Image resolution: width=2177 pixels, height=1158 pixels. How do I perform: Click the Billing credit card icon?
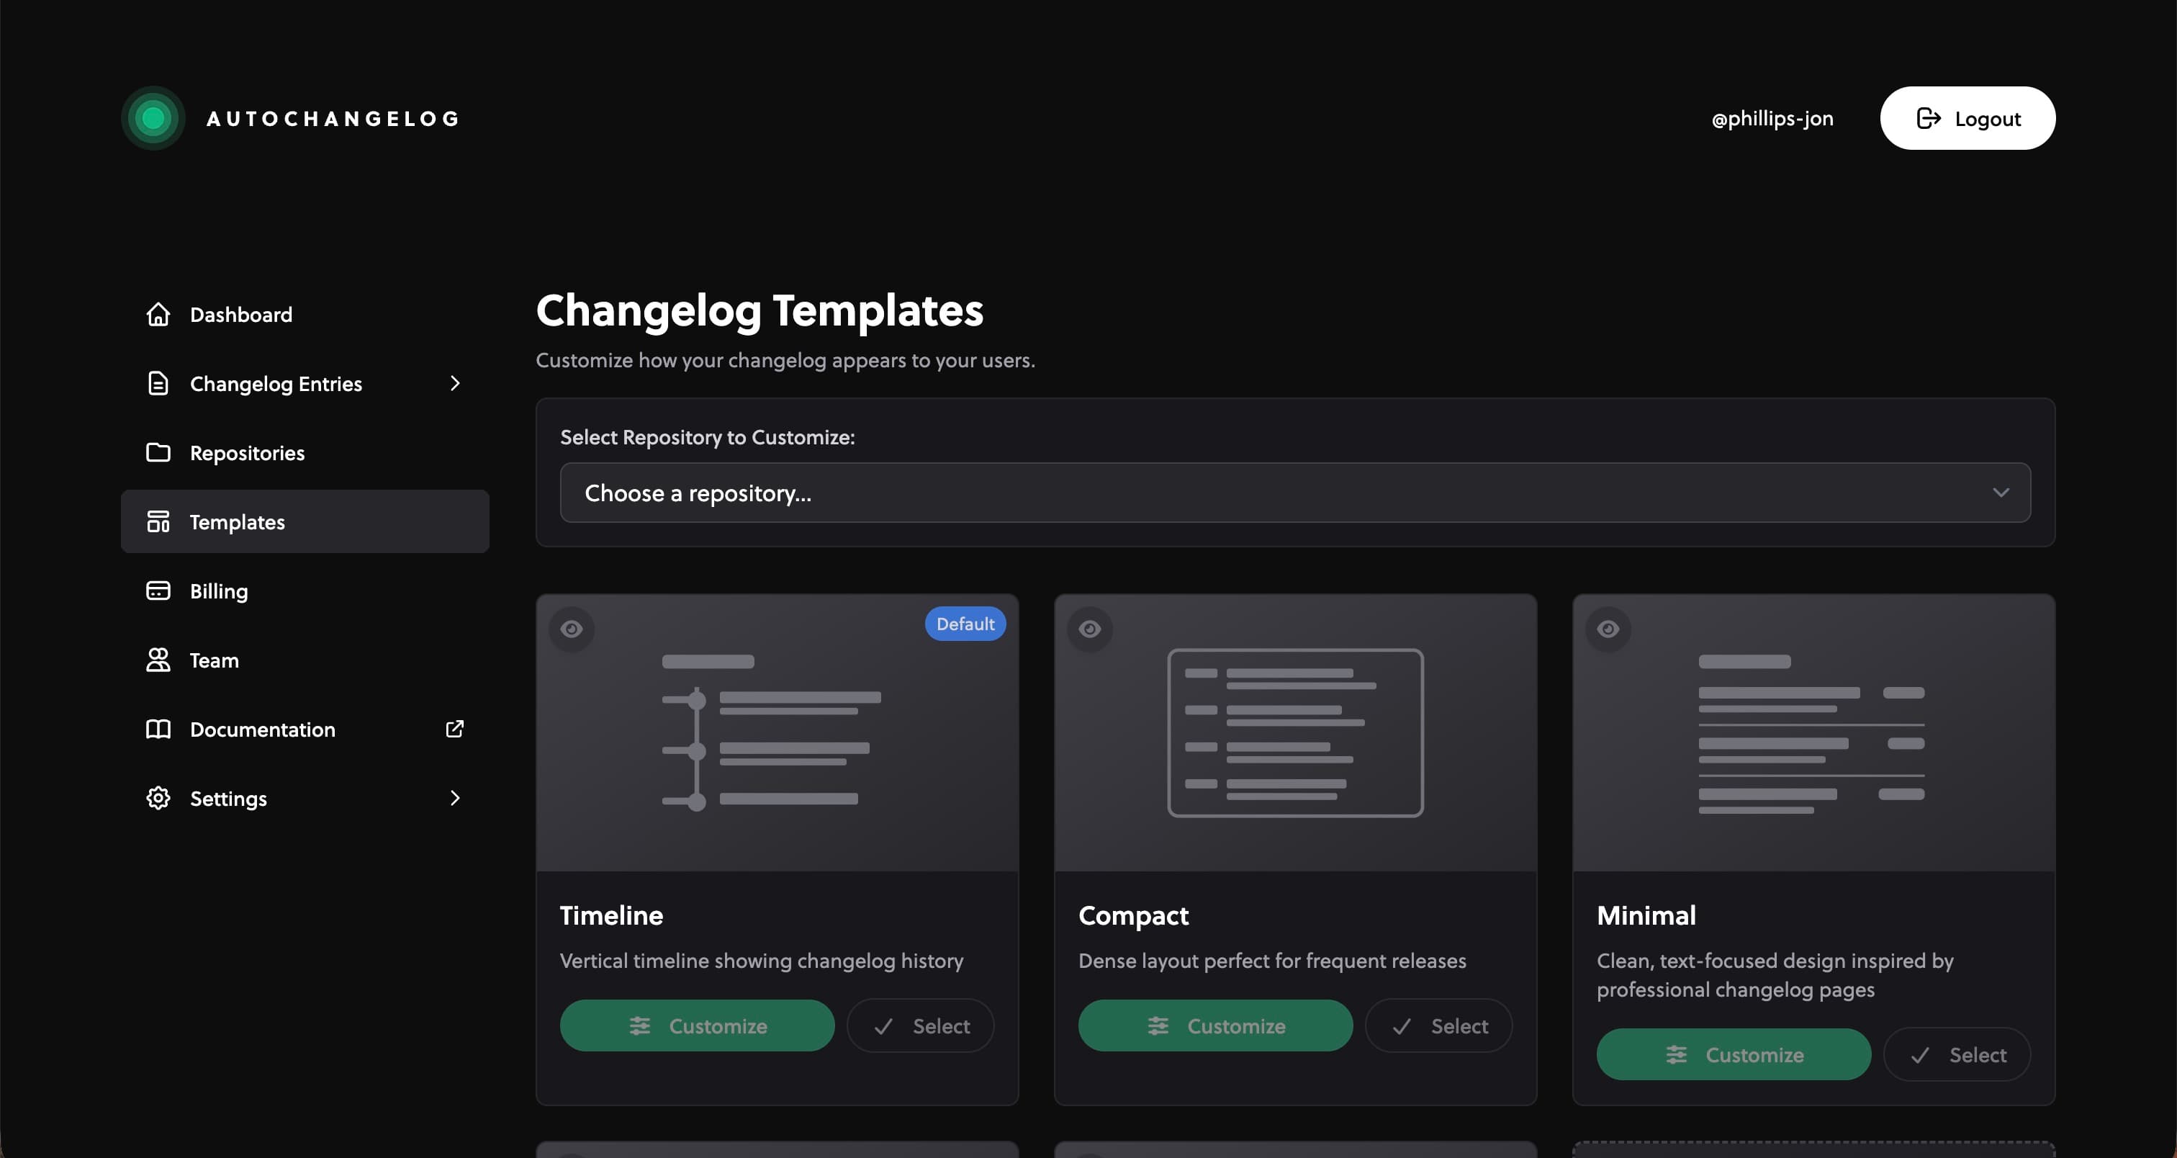[158, 591]
